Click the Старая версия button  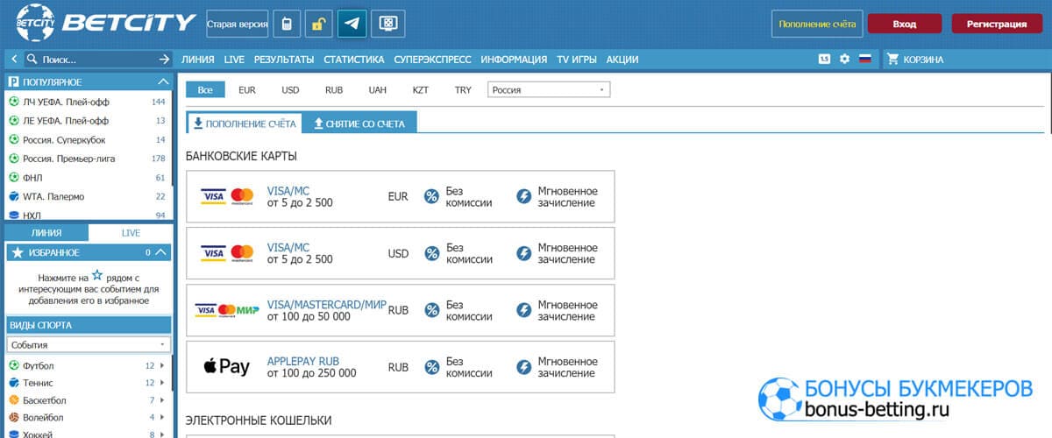pyautogui.click(x=238, y=25)
